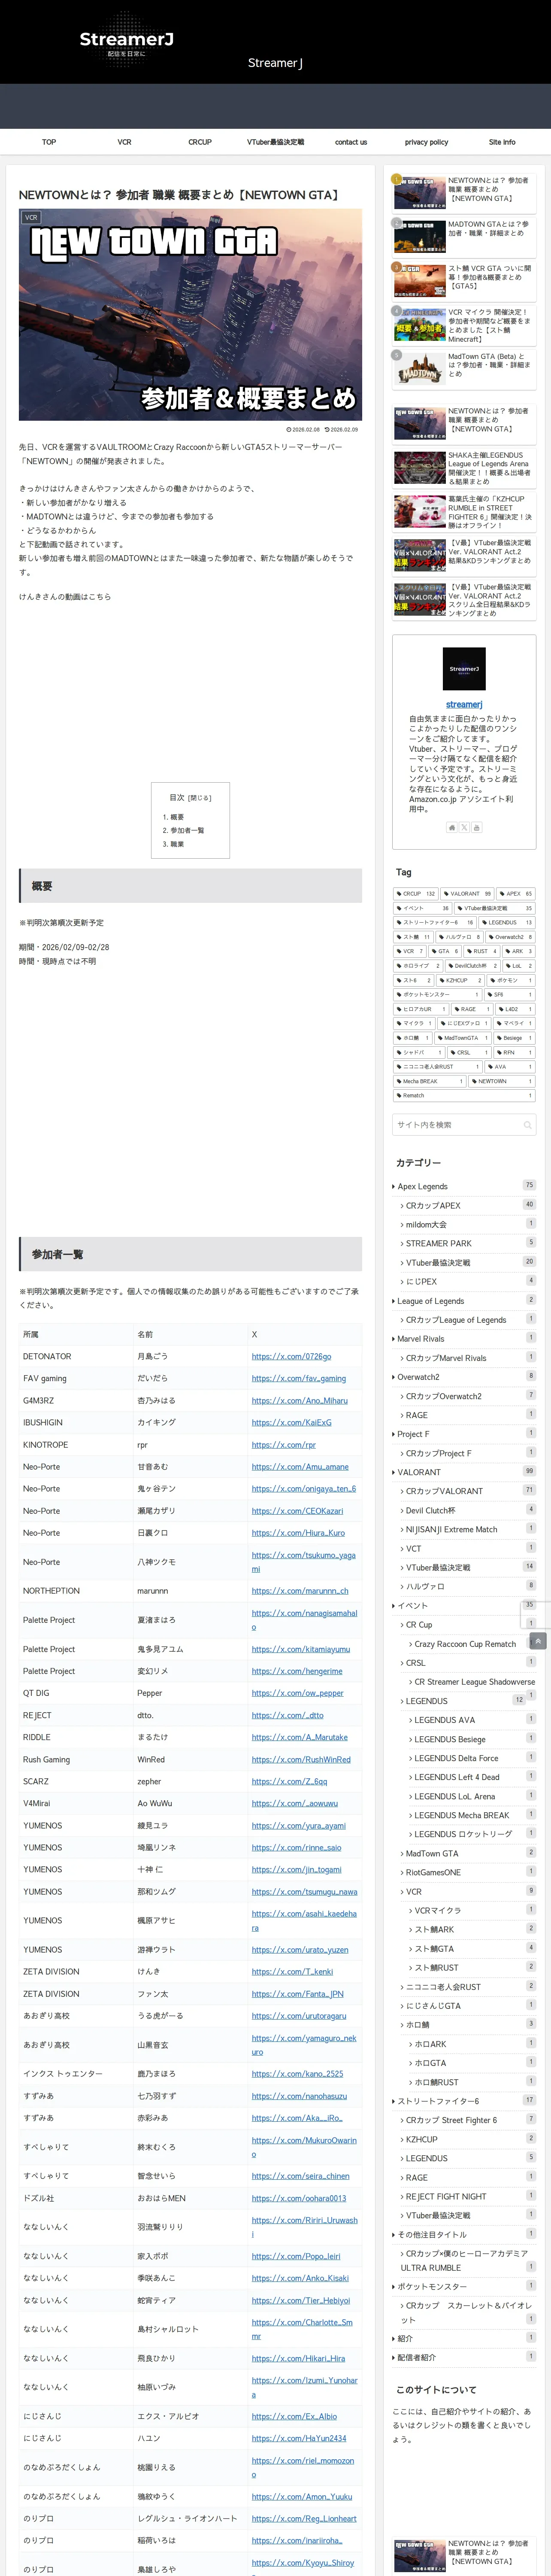This screenshot has height=2576, width=551.
Task: Open the mildom大会 subcategory
Action: point(426,1224)
